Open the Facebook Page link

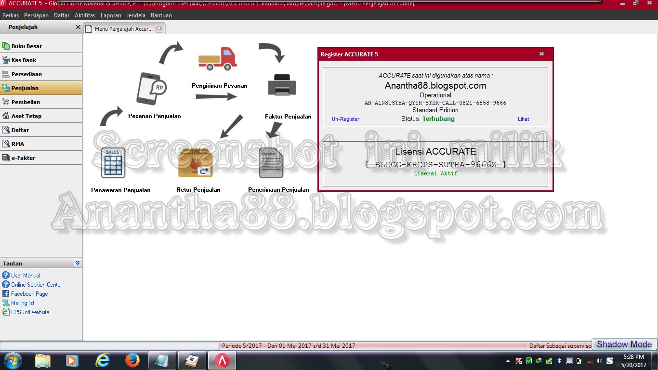(29, 294)
